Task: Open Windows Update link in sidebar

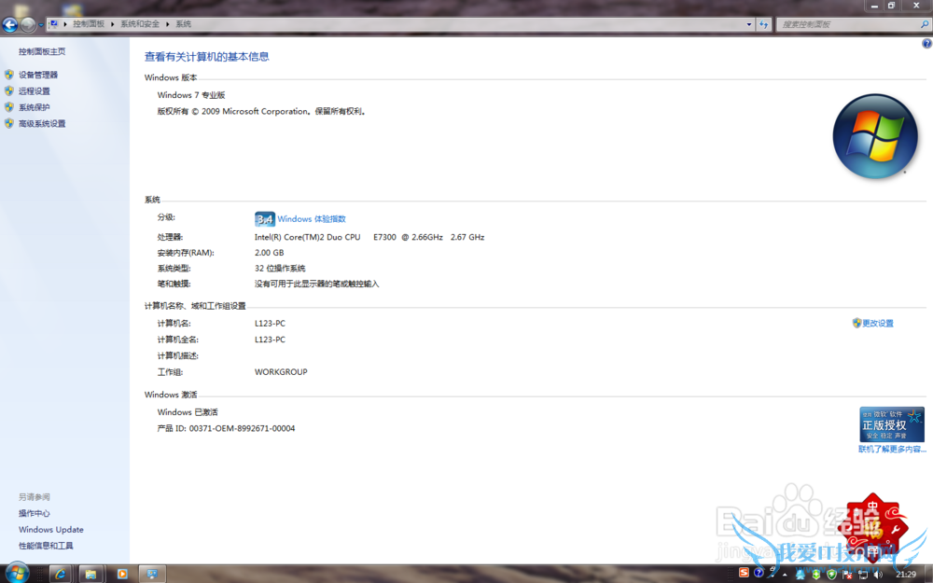Action: pyautogui.click(x=51, y=530)
